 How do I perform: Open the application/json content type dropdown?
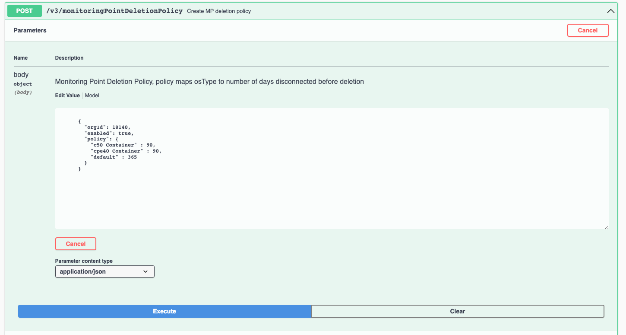[x=104, y=271]
